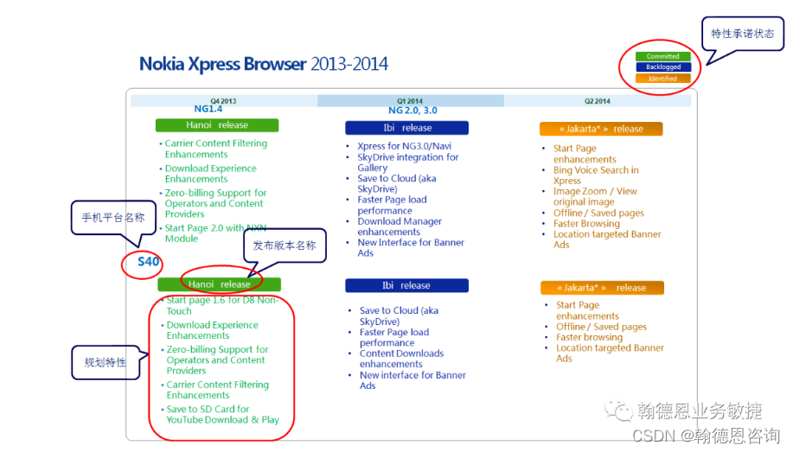This screenshot has width=793, height=452.
Task: Click the Q4 2013 timeline header
Action: pos(223,101)
